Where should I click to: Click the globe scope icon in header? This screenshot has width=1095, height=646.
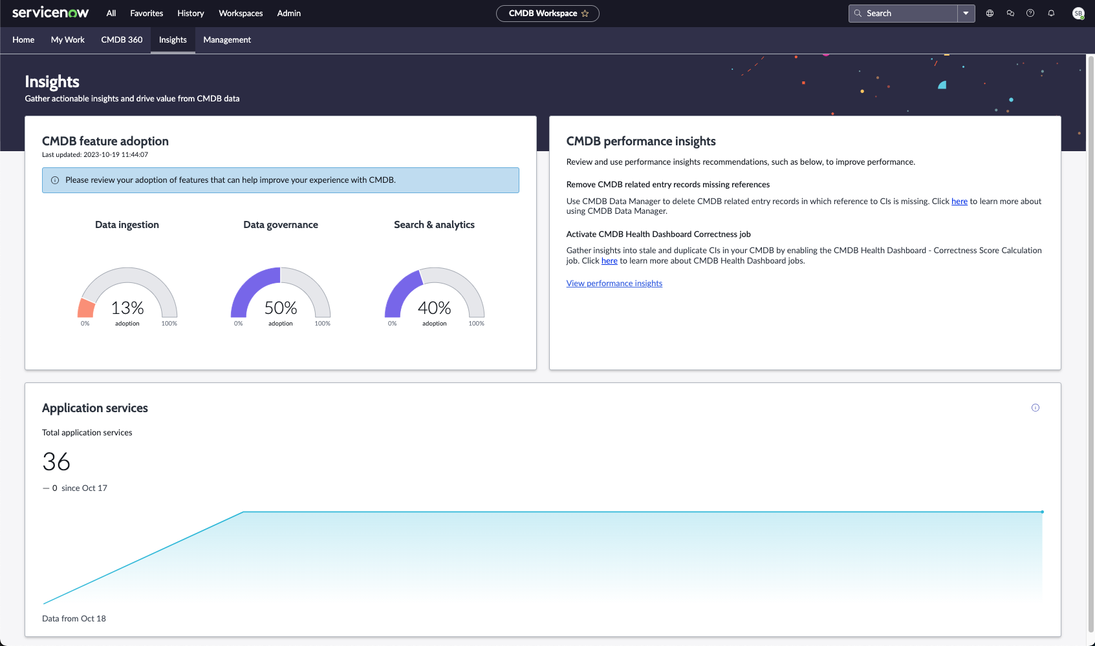990,13
